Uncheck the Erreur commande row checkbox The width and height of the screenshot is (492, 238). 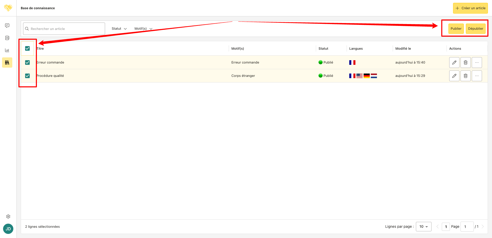tap(27, 63)
